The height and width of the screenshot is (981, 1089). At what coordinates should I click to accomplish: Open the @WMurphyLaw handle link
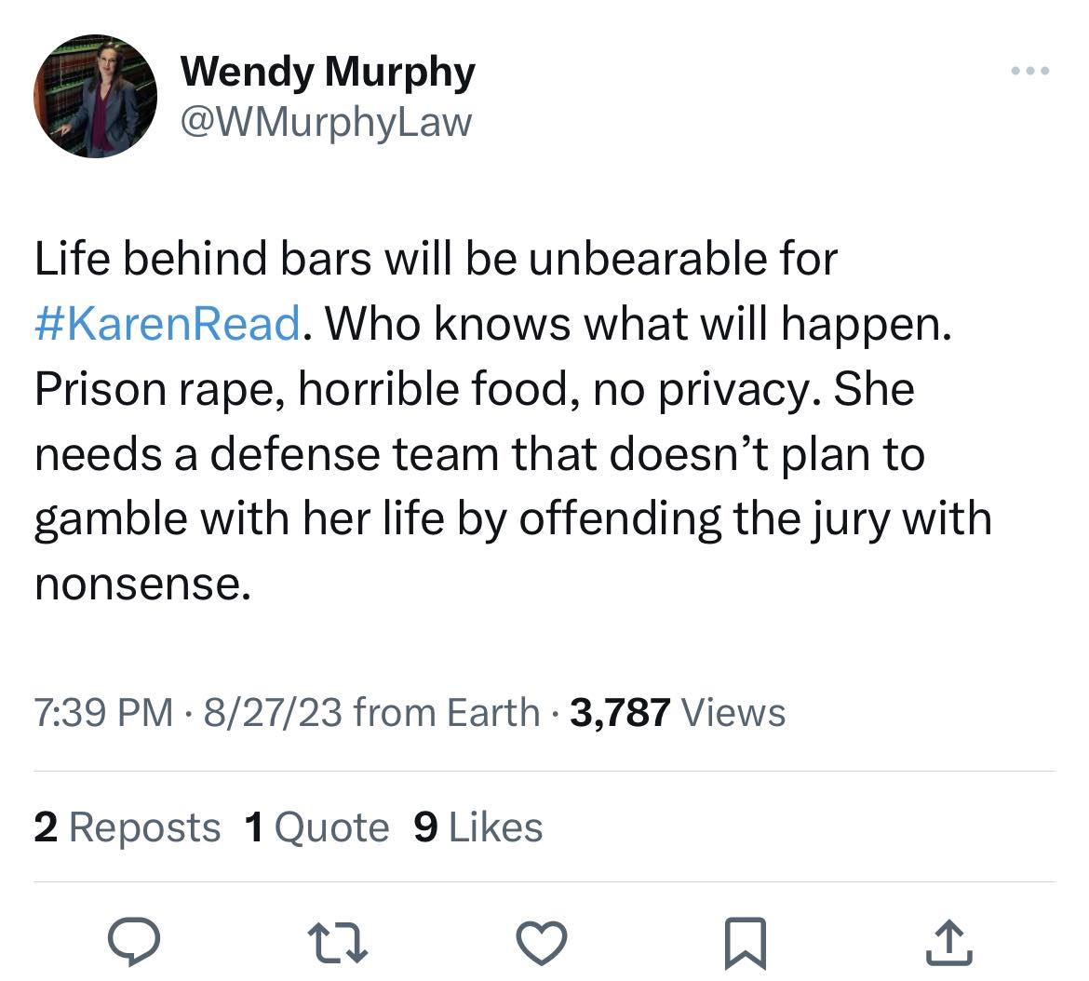click(x=326, y=121)
